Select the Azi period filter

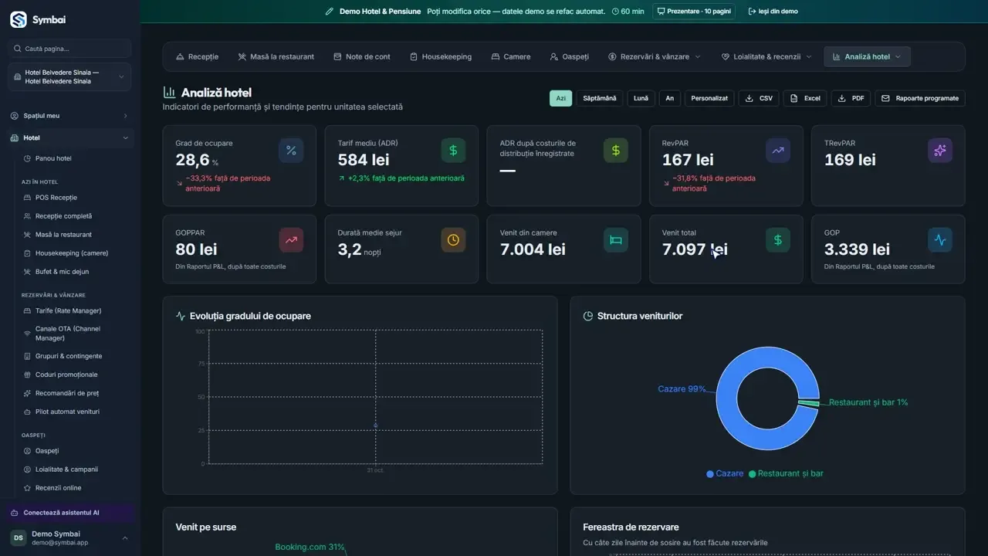(x=561, y=98)
